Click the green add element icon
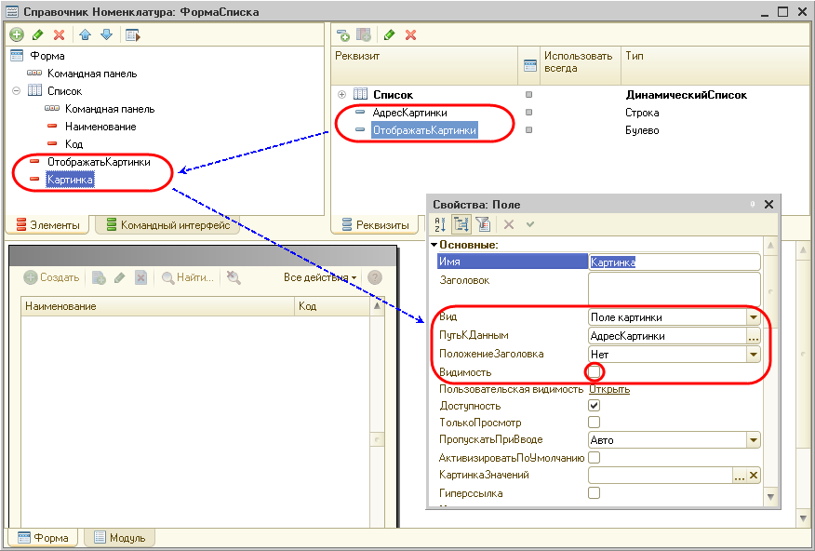Screen dimensions: 815x551 (x=17, y=34)
